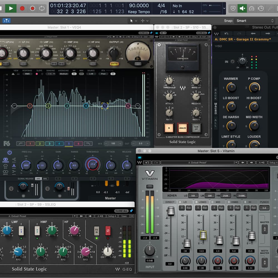Click the F6 Source L+R selector
Viewport: 278px width, 278px height.
coord(91,74)
